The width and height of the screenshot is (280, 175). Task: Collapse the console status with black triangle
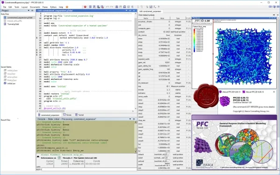coord(38,157)
